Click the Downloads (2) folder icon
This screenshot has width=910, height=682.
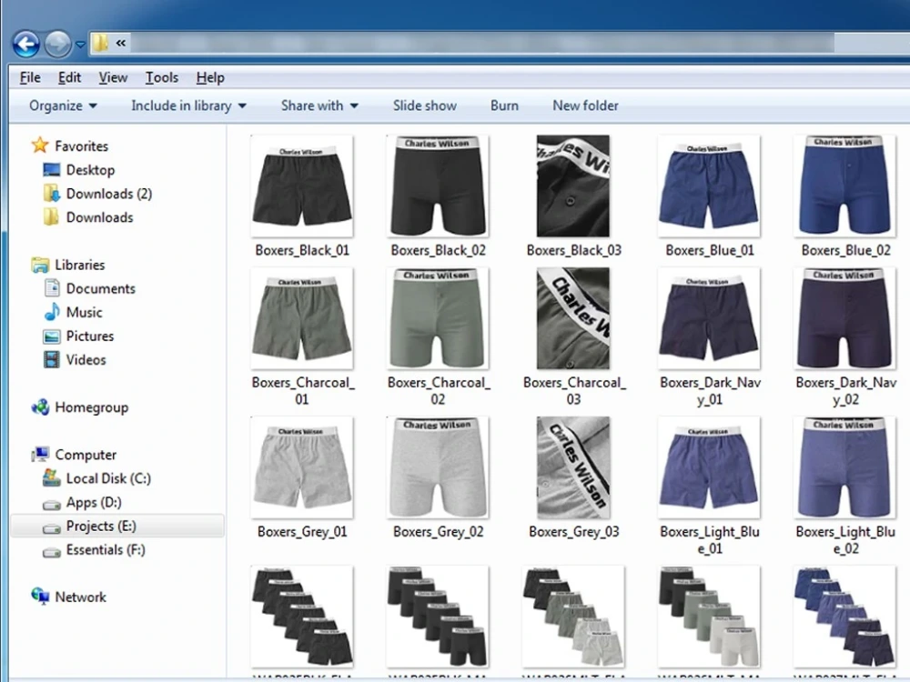coord(51,193)
